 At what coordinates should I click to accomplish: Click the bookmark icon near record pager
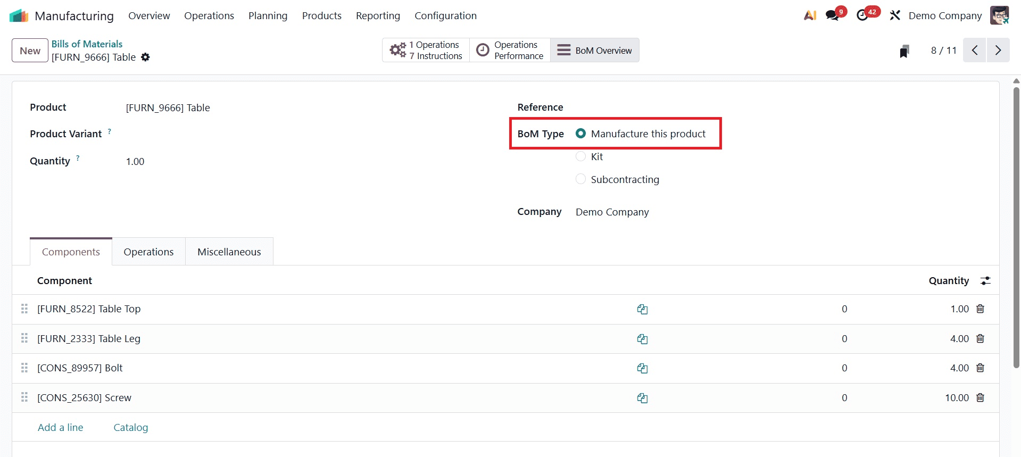[904, 51]
